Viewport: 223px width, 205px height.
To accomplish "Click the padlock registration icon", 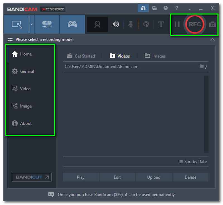I will pyautogui.click(x=143, y=8).
